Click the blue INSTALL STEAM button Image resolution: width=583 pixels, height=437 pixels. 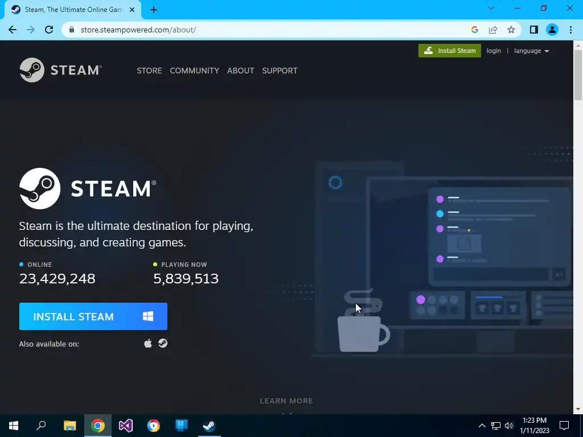pyautogui.click(x=93, y=316)
